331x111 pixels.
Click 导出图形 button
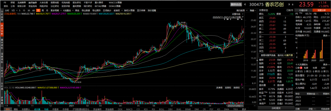coord(96,10)
